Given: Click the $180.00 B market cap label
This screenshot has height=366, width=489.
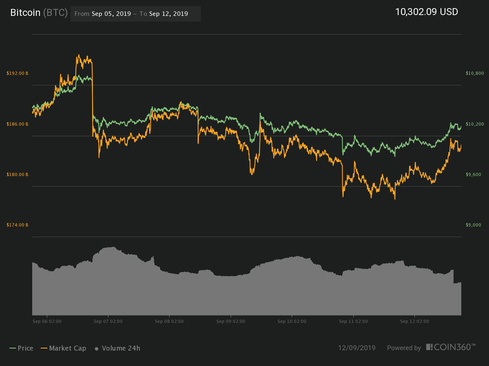Looking at the screenshot, I should (18, 174).
